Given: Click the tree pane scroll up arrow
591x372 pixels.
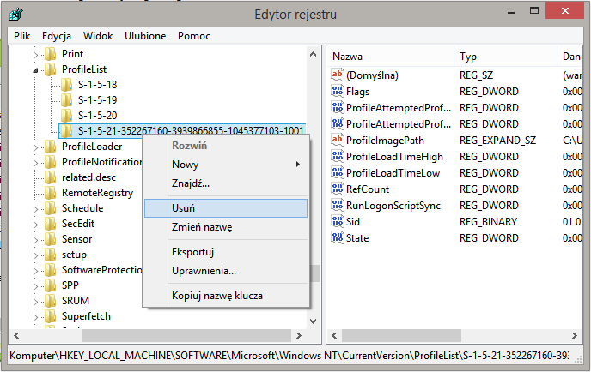Looking at the screenshot, I should pos(313,54).
